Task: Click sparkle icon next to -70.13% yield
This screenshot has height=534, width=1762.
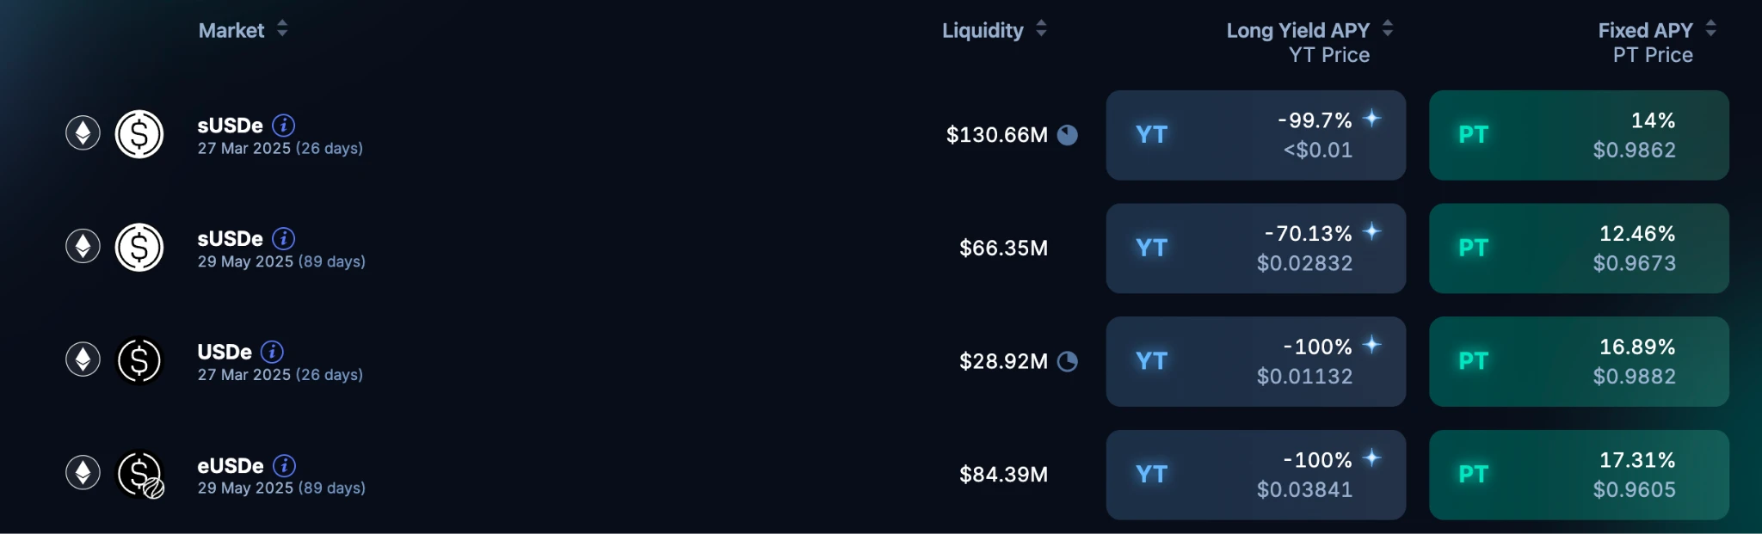Action: pyautogui.click(x=1372, y=231)
